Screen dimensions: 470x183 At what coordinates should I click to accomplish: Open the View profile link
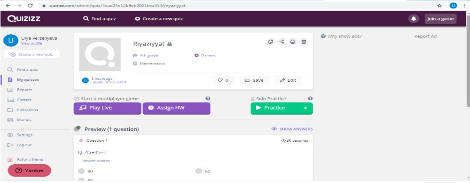pyautogui.click(x=31, y=43)
